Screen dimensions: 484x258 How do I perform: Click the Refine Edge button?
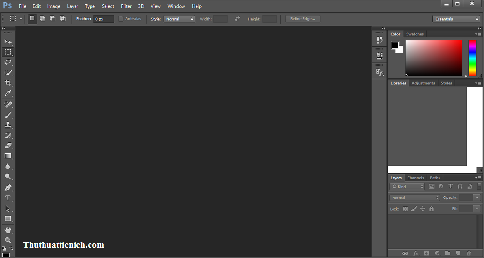302,19
